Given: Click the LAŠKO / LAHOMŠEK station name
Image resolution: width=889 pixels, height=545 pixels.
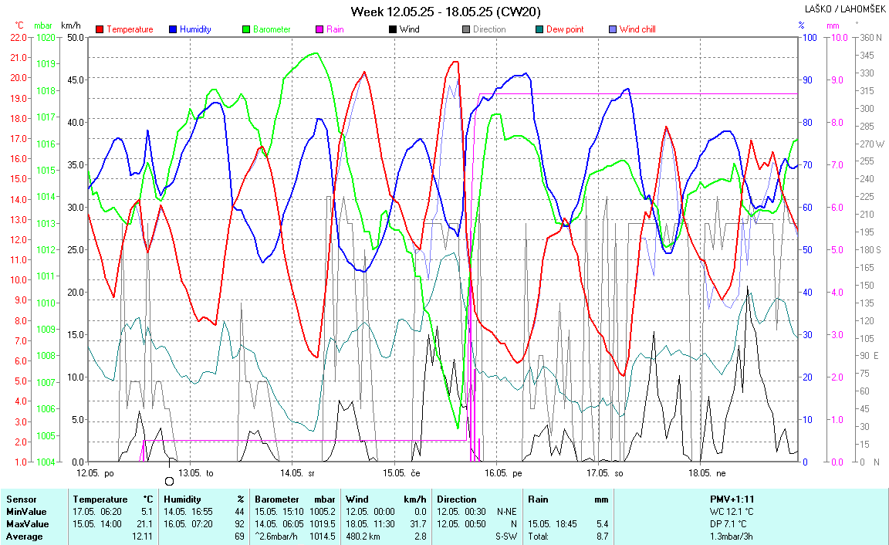Looking at the screenshot, I should click(845, 9).
